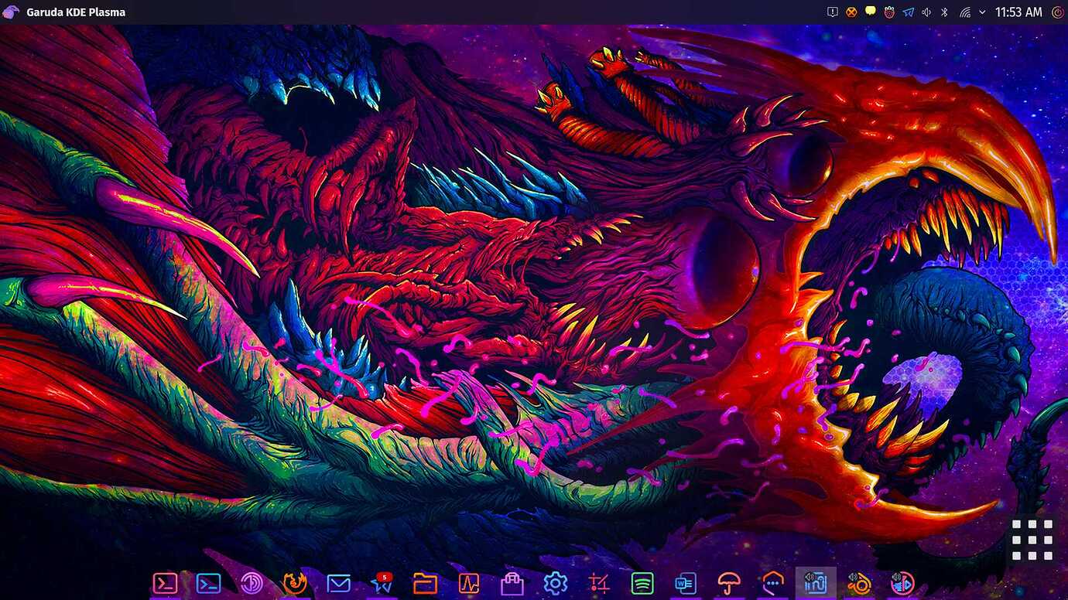Open the software store bag icon
Viewport: 1068px width, 600px height.
(512, 583)
